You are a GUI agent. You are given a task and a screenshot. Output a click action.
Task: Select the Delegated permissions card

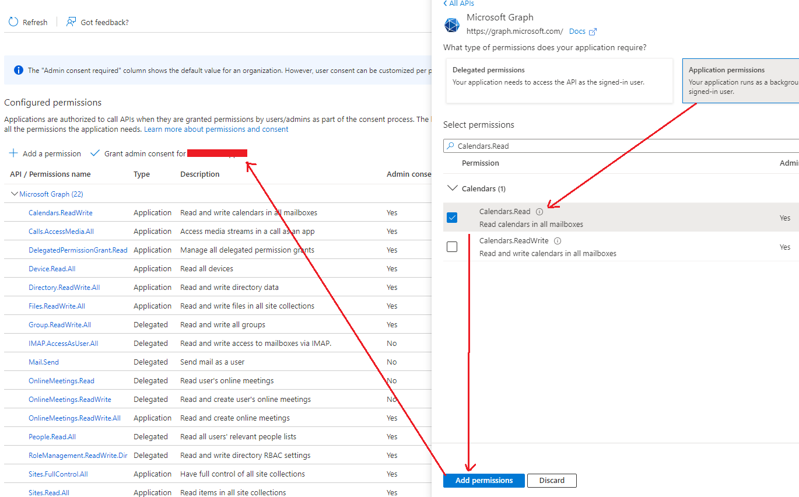tap(559, 80)
